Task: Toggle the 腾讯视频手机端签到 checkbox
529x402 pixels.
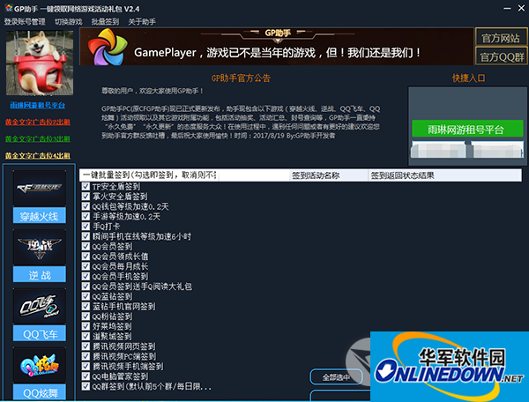Action: pos(86,366)
